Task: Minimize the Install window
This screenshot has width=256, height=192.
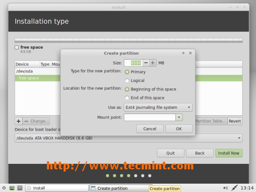Action: [230, 7]
